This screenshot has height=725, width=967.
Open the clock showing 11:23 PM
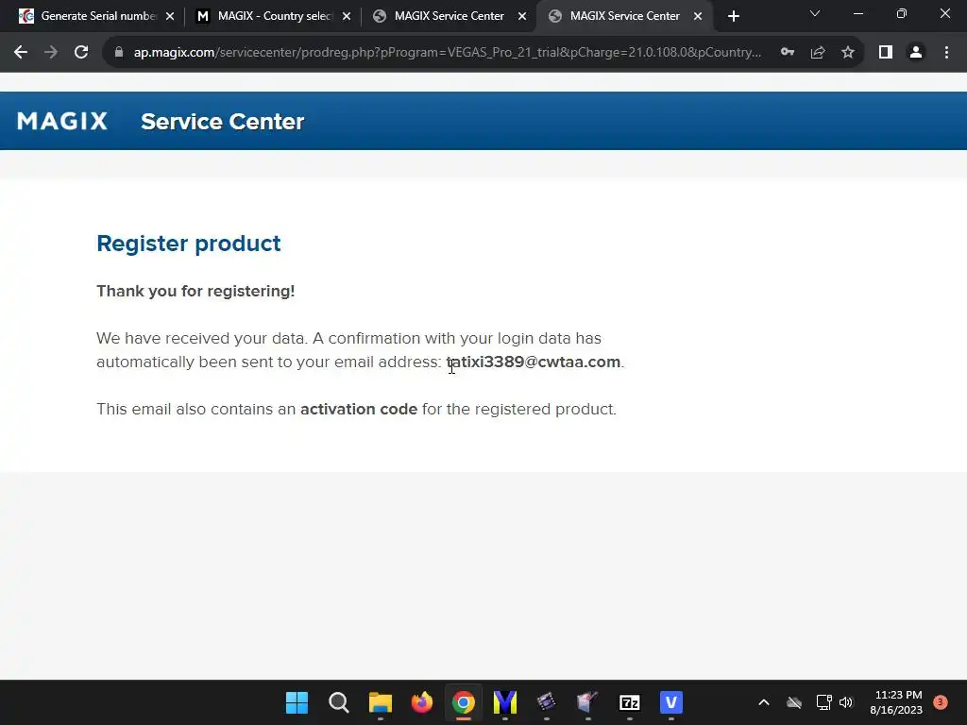[x=897, y=702]
